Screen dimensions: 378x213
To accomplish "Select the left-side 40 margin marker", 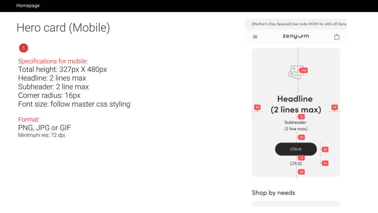I will click(257, 107).
